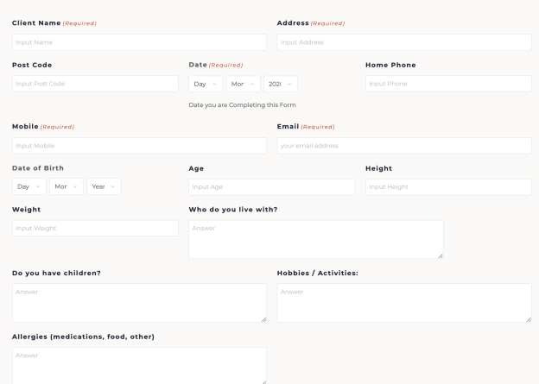Open Date of Birth Day dropdown
539x384 pixels.
pyautogui.click(x=29, y=186)
